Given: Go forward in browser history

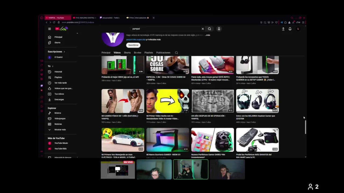Looking at the screenshot, I should click(50, 22).
